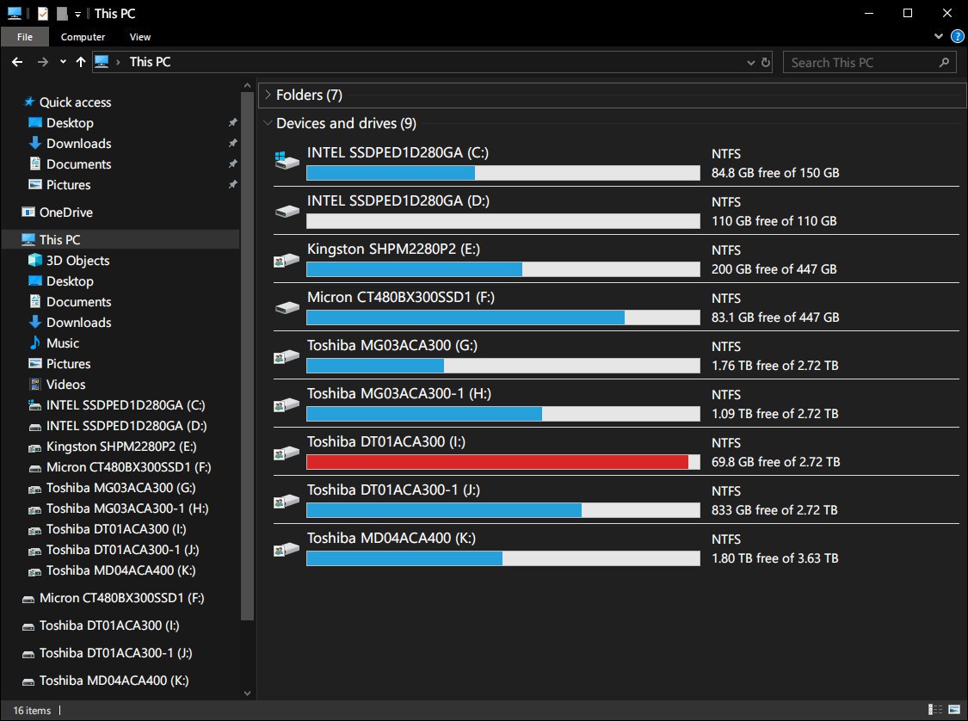Click 3D Objects cube icon

tap(35, 260)
